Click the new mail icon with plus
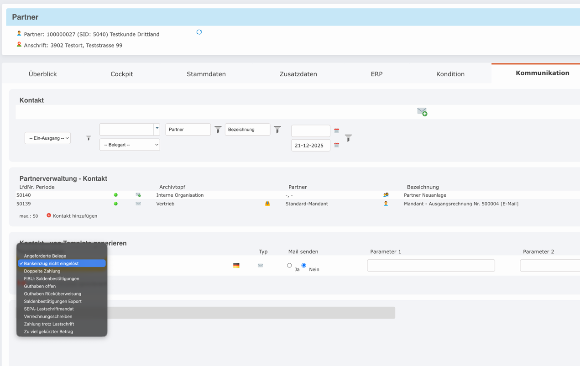The width and height of the screenshot is (580, 366). click(x=422, y=112)
